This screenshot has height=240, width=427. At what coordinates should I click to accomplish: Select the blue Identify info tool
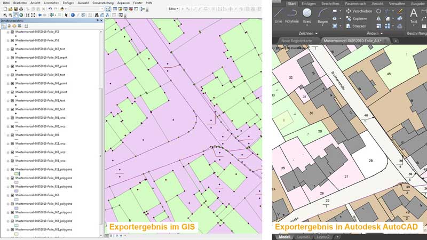[x=73, y=15]
